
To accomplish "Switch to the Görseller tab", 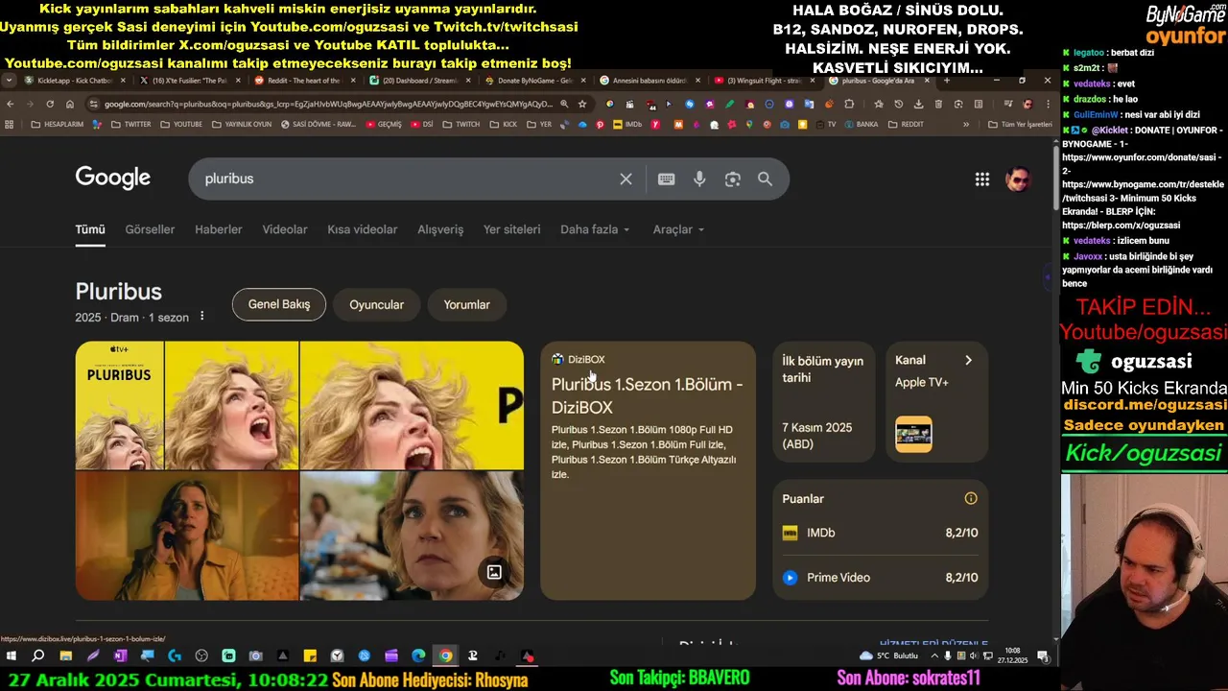I will coord(150,229).
